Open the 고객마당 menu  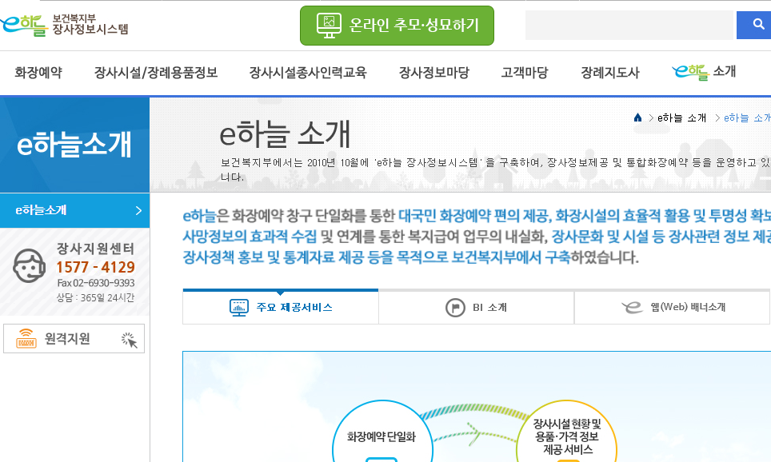tap(524, 73)
